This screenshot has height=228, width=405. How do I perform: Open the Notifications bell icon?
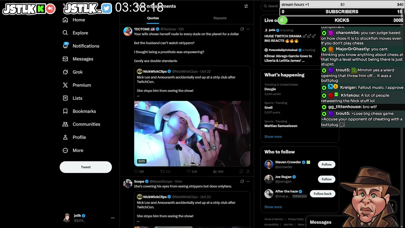65,46
